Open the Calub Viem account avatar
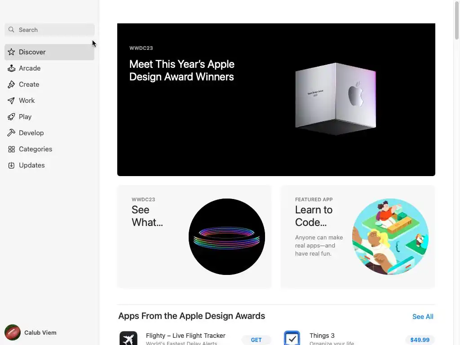Screen dimensions: 460x345 (12, 332)
